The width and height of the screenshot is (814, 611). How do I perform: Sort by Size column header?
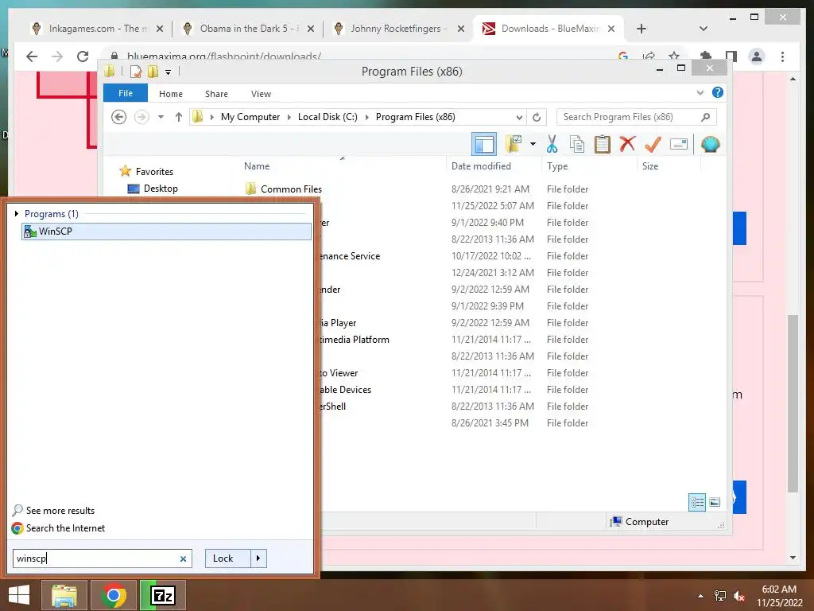[x=650, y=166]
